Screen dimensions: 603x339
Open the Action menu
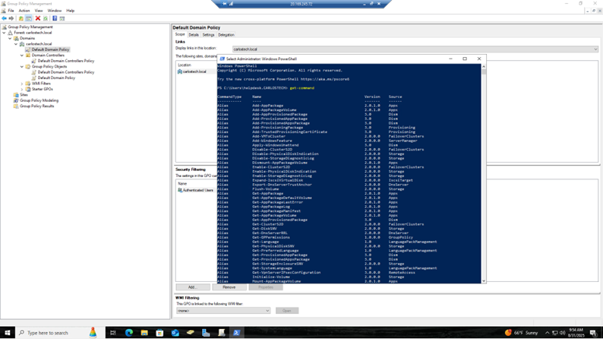pyautogui.click(x=24, y=11)
